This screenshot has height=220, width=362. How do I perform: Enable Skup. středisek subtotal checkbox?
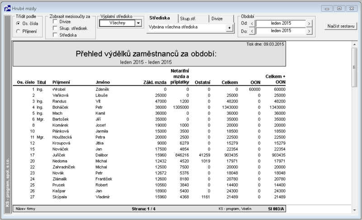coord(55,28)
